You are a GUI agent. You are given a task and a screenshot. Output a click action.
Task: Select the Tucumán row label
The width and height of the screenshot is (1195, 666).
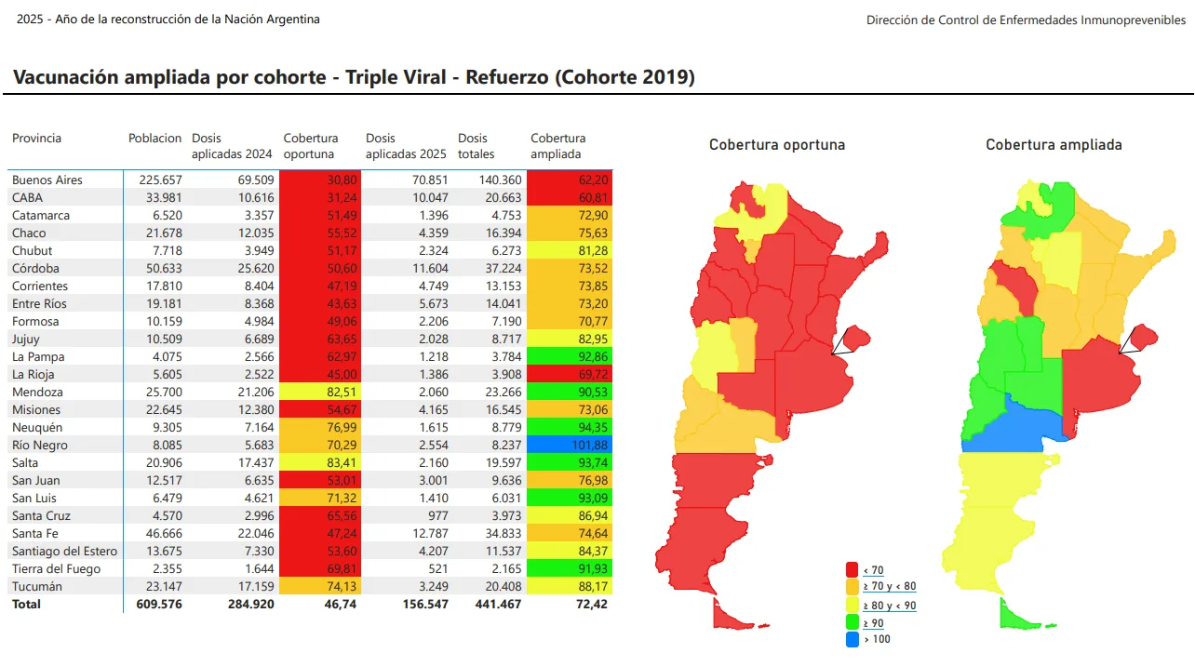click(x=37, y=586)
